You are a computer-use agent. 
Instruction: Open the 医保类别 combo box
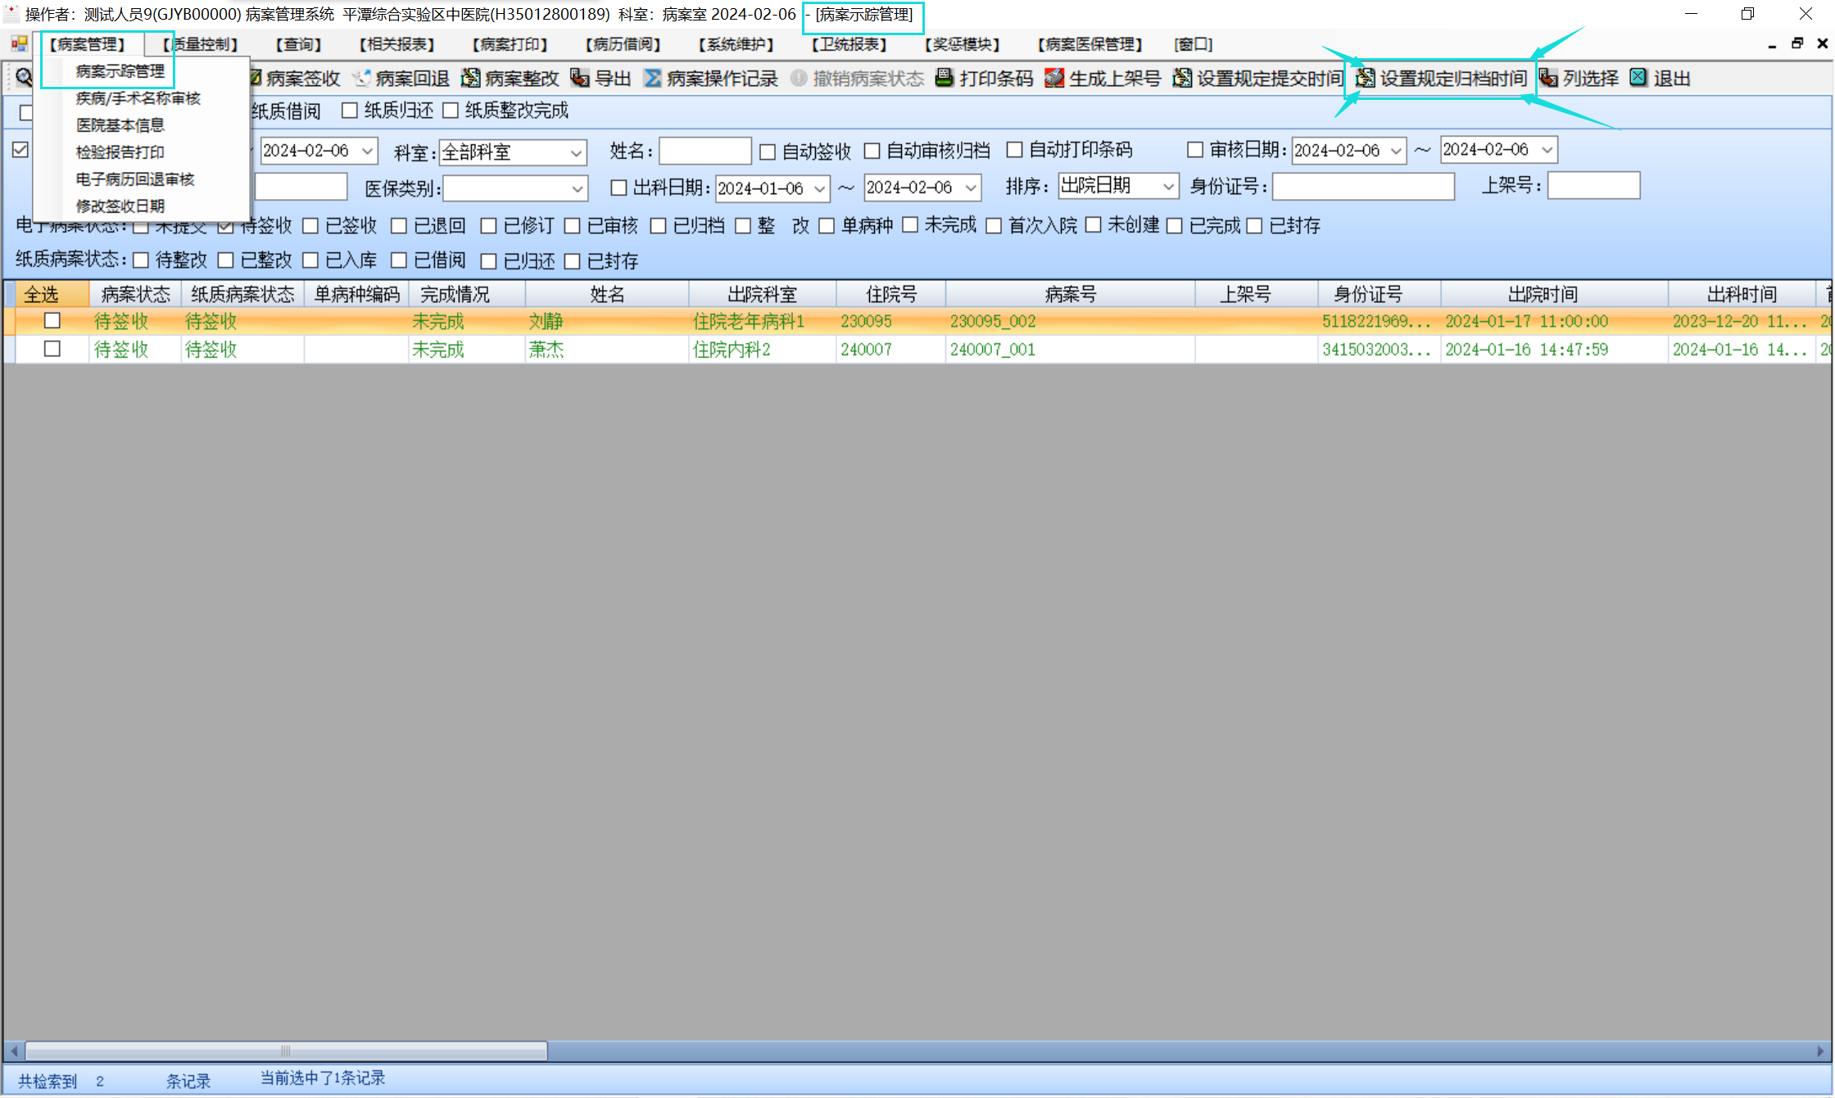[x=578, y=189]
